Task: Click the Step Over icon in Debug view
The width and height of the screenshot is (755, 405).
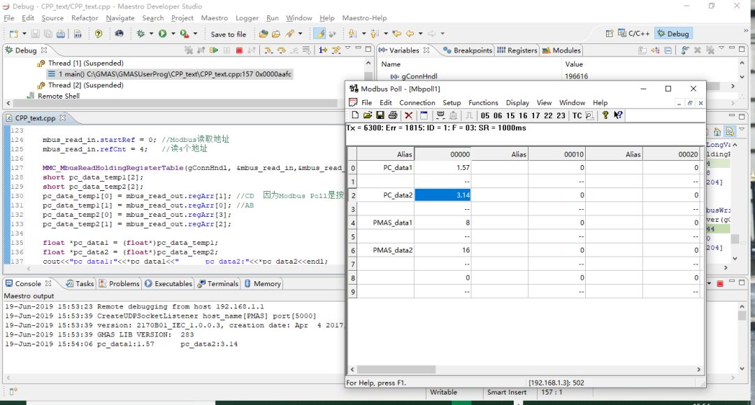Action: (281, 50)
